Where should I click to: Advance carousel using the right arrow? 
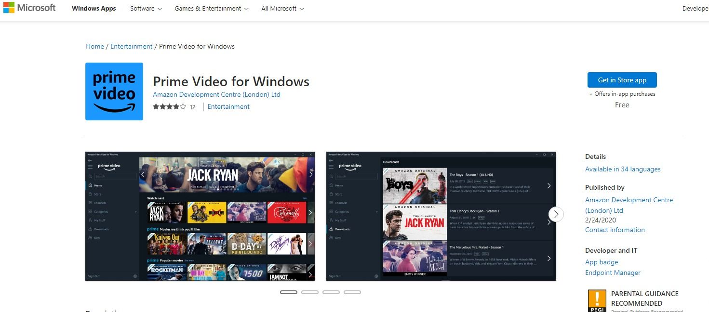coord(555,214)
